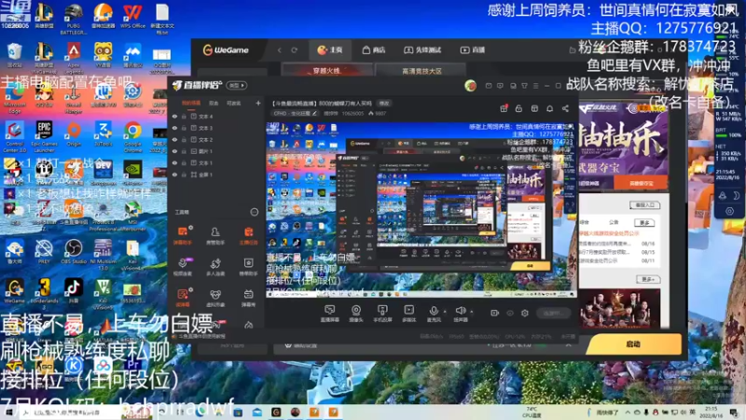Toggle visibility eye of the 图片 1 layer
This screenshot has height=420, width=746.
[174, 151]
